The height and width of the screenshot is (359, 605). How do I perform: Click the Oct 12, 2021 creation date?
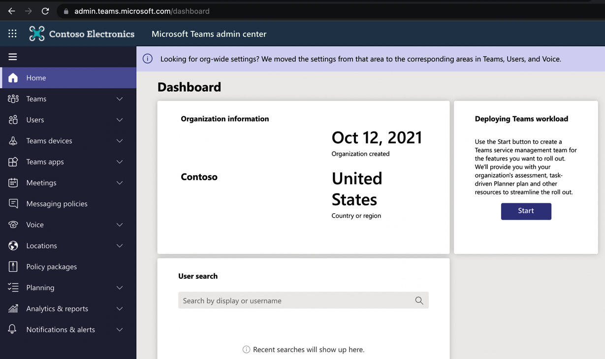377,137
